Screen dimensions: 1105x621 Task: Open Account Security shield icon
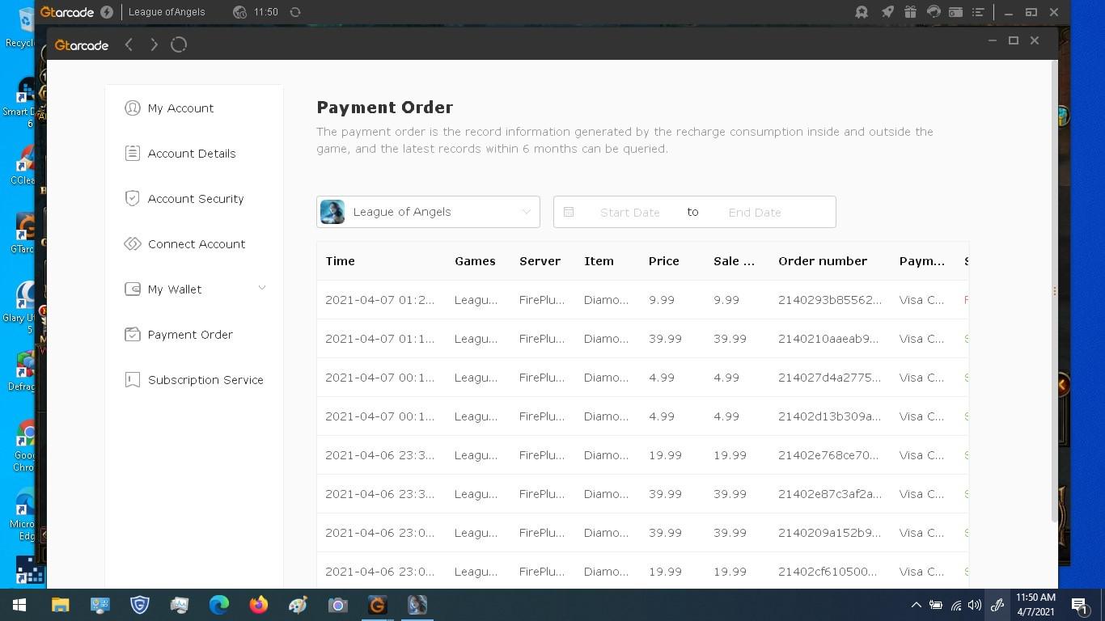tap(133, 198)
